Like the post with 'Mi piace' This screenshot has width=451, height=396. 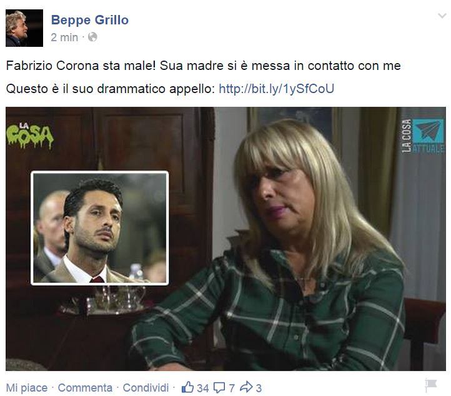[27, 388]
